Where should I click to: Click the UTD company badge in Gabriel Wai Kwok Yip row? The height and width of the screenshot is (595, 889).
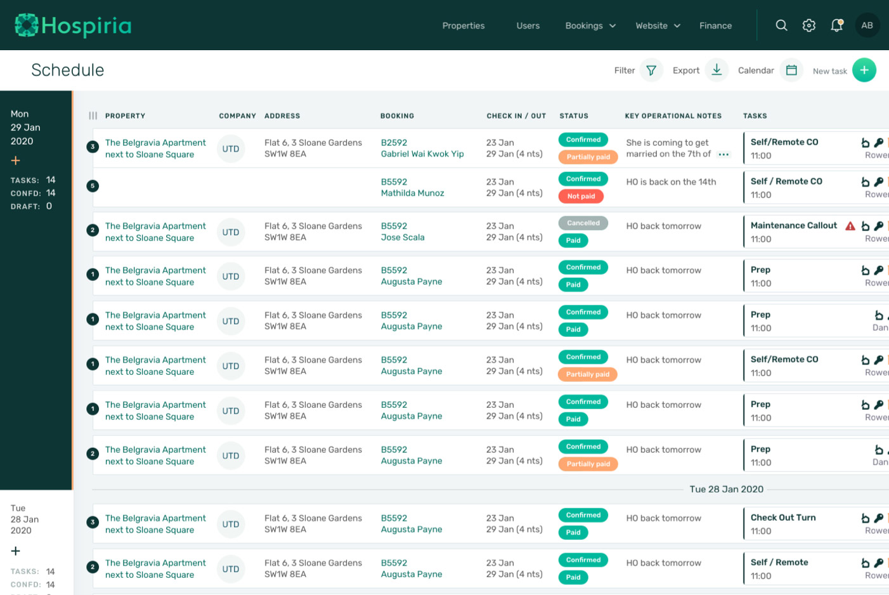click(x=231, y=148)
